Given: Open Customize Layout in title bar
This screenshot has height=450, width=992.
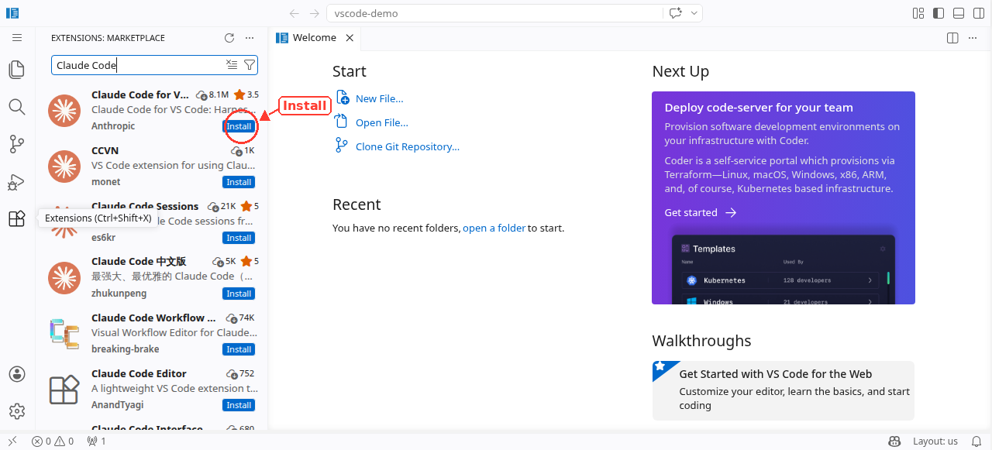Looking at the screenshot, I should coord(918,13).
